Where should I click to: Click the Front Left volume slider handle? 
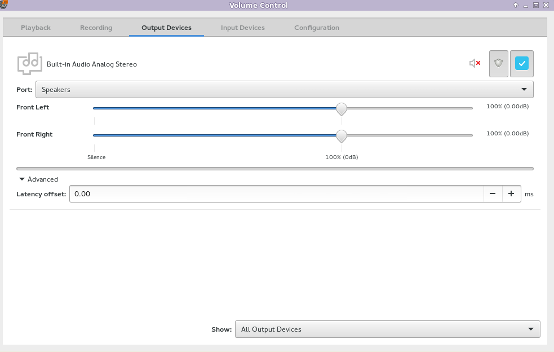341,108
